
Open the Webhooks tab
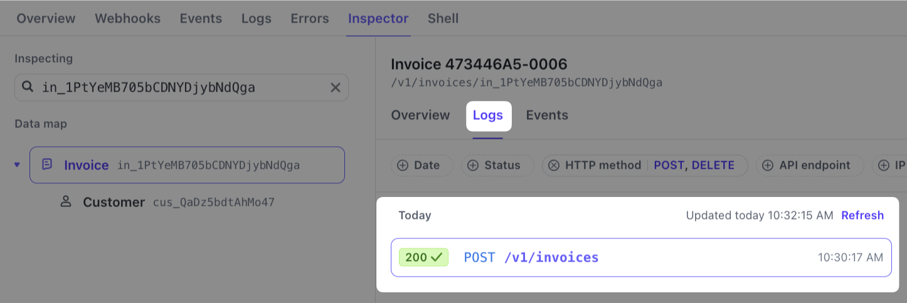pyautogui.click(x=127, y=18)
